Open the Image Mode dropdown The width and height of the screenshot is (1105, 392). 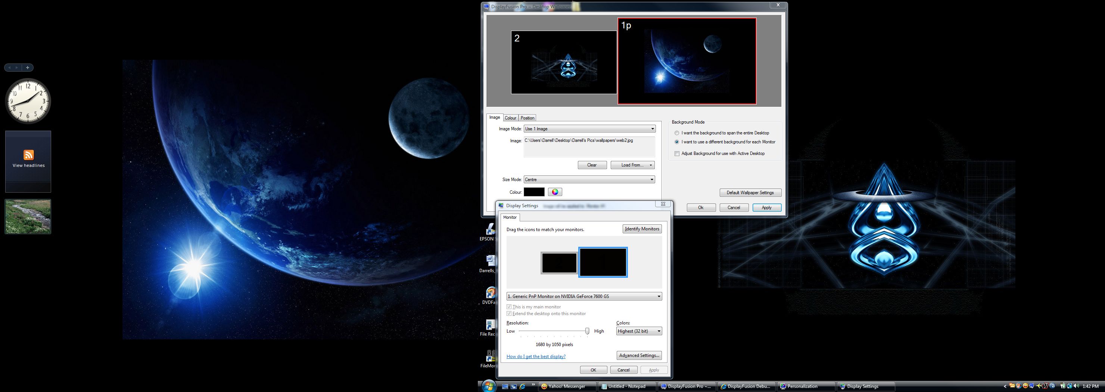pyautogui.click(x=589, y=129)
